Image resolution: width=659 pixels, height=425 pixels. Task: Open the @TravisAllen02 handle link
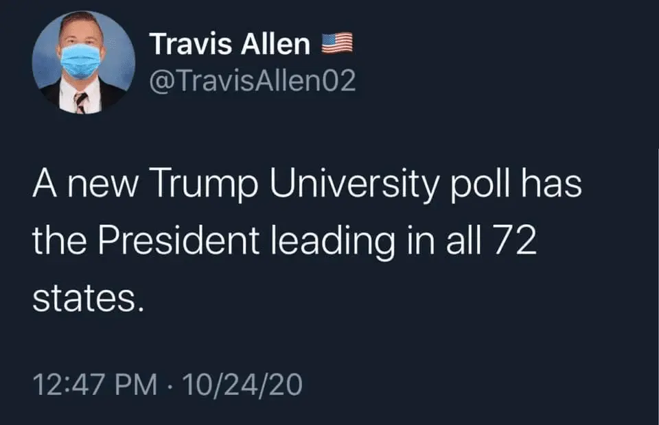point(253,82)
